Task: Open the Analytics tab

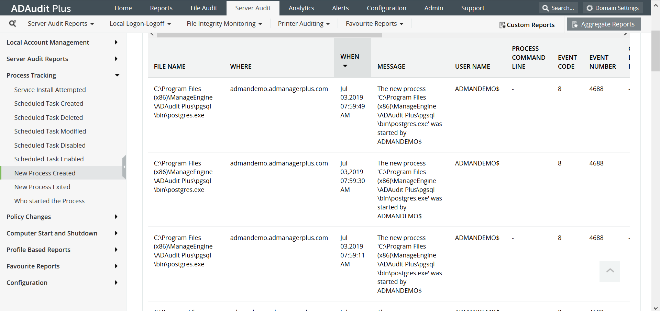Action: (301, 8)
